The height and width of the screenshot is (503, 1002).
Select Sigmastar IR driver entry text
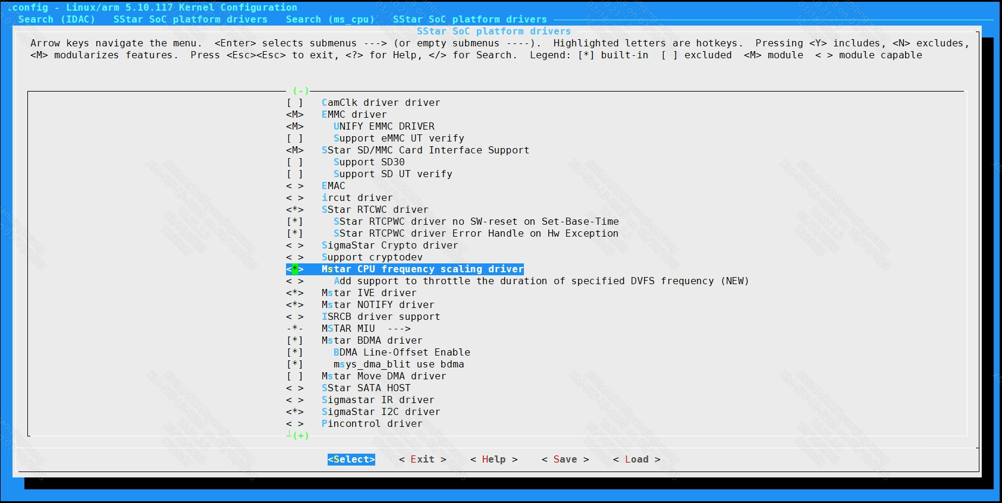378,400
